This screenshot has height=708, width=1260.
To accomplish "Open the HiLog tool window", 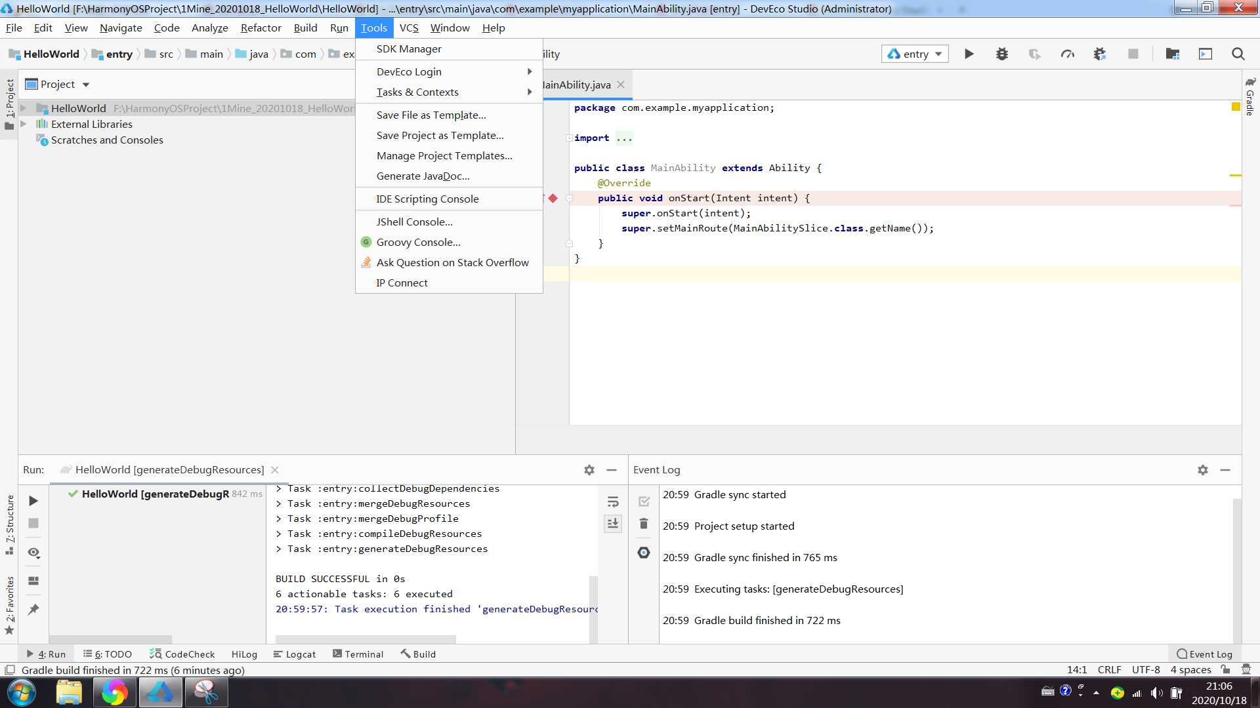I will 244,654.
